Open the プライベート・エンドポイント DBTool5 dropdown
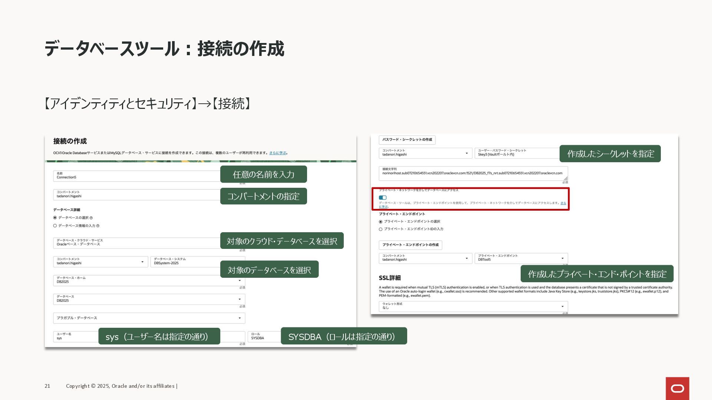 521,258
